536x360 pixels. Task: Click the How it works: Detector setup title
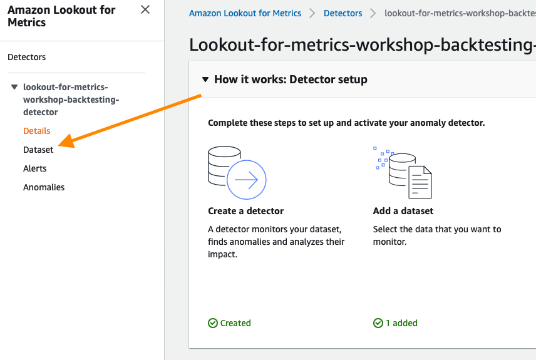pyautogui.click(x=291, y=80)
